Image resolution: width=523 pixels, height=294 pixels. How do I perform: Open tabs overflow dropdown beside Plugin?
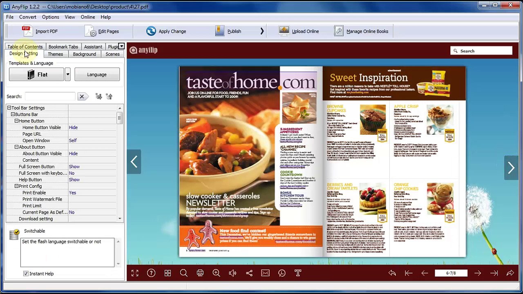[121, 46]
